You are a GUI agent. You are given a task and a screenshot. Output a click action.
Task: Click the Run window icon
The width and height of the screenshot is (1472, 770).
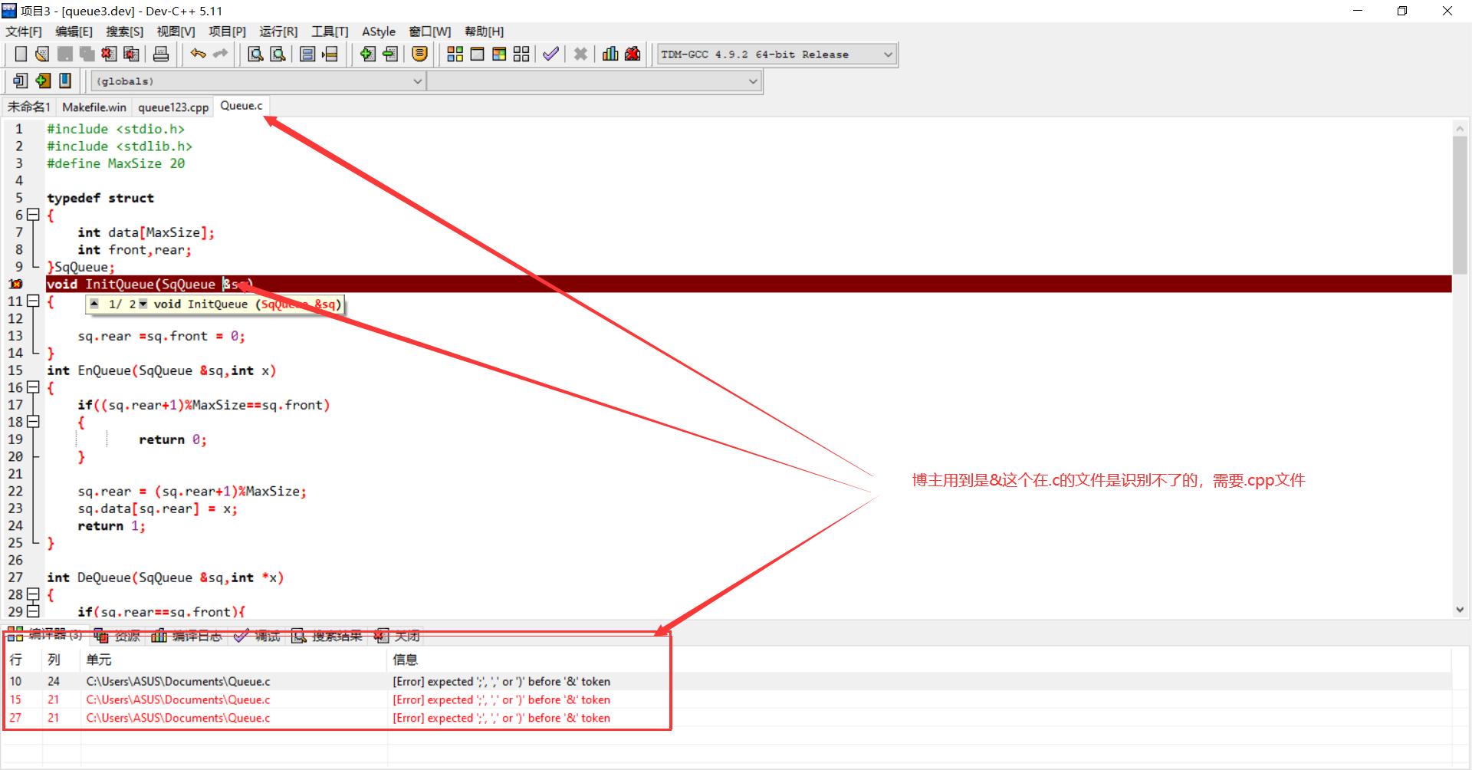(477, 54)
